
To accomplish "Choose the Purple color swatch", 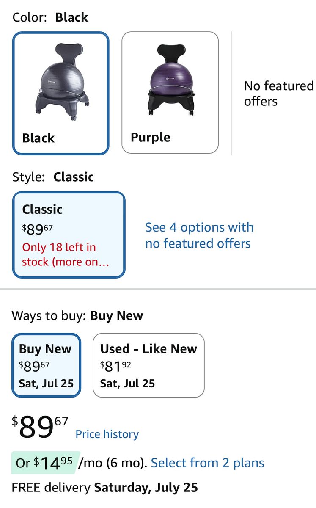I will tap(170, 93).
